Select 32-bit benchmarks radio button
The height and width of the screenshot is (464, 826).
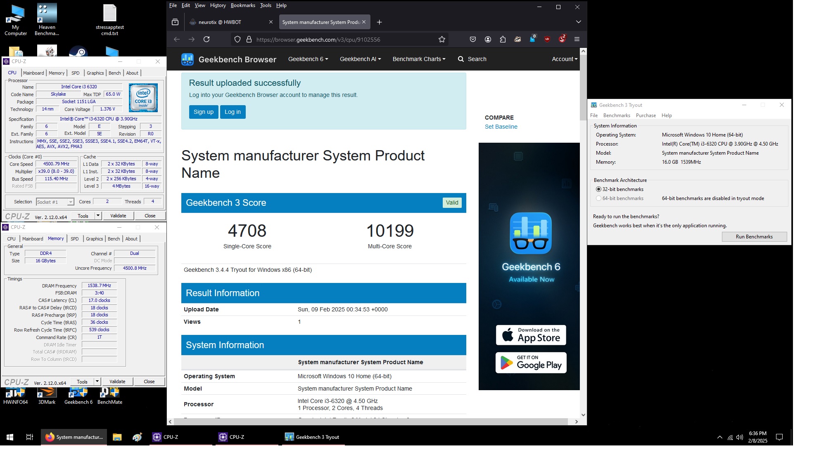598,189
